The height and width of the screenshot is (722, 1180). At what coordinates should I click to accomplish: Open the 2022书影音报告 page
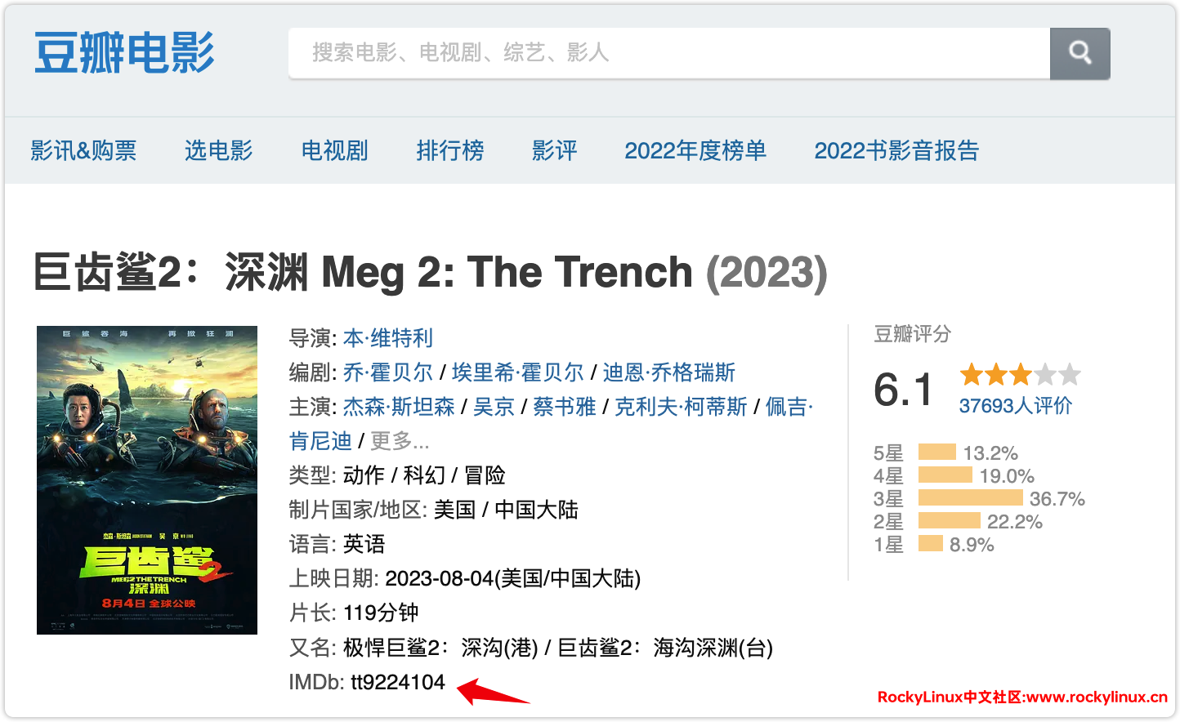pos(896,150)
